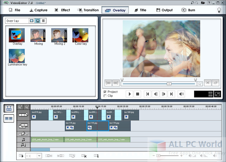Click the first filmstrip button under preview

pyautogui.click(x=108, y=83)
